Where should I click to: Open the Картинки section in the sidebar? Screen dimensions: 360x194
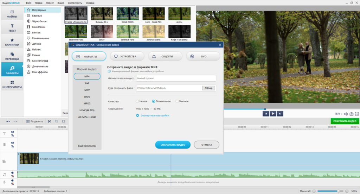(12, 42)
